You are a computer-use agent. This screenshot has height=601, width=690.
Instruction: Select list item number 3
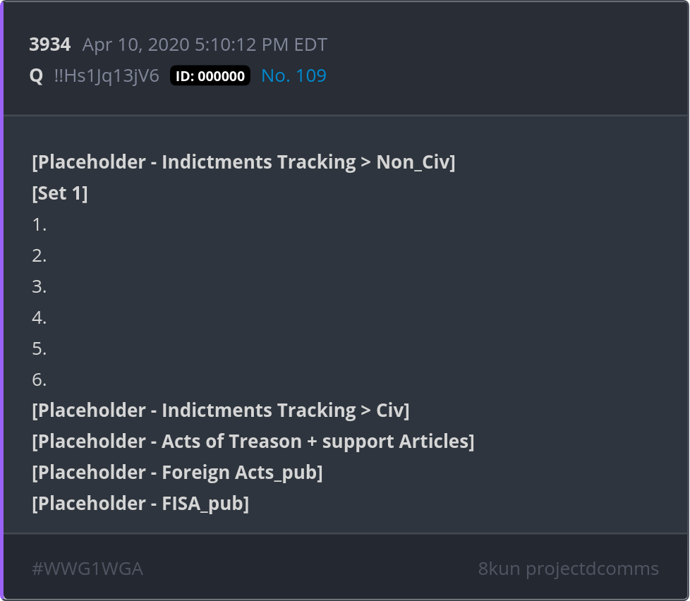pyautogui.click(x=40, y=286)
